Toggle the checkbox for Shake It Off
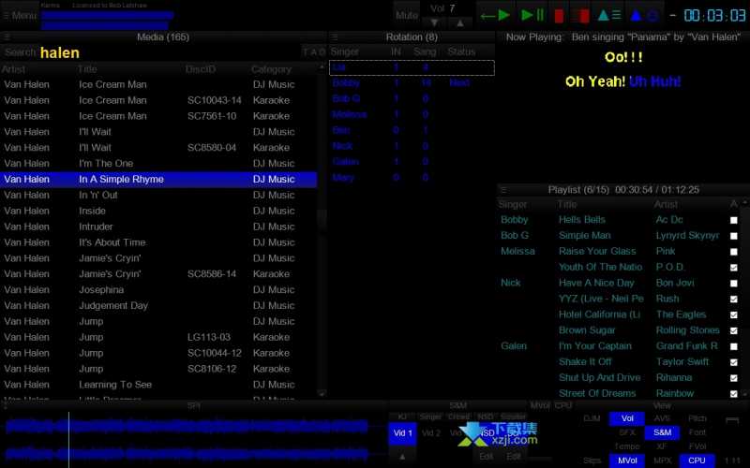The image size is (750, 468). tap(734, 362)
